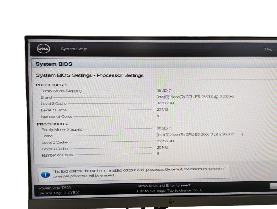Click Processor 1 Family-Model-Stepping label
This screenshot has height=209, width=277.
pyautogui.click(x=61, y=91)
